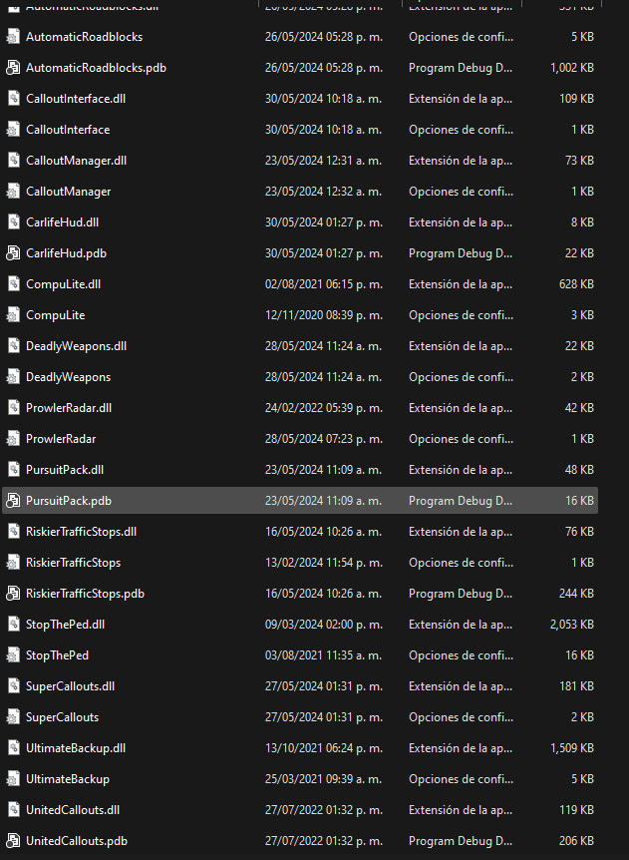Viewport: 629px width, 860px height.
Task: Select the highlighted PursuitPack.pdb file name
Action: [69, 501]
